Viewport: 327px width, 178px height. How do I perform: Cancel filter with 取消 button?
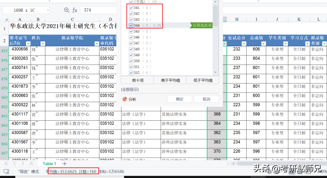[x=207, y=99]
